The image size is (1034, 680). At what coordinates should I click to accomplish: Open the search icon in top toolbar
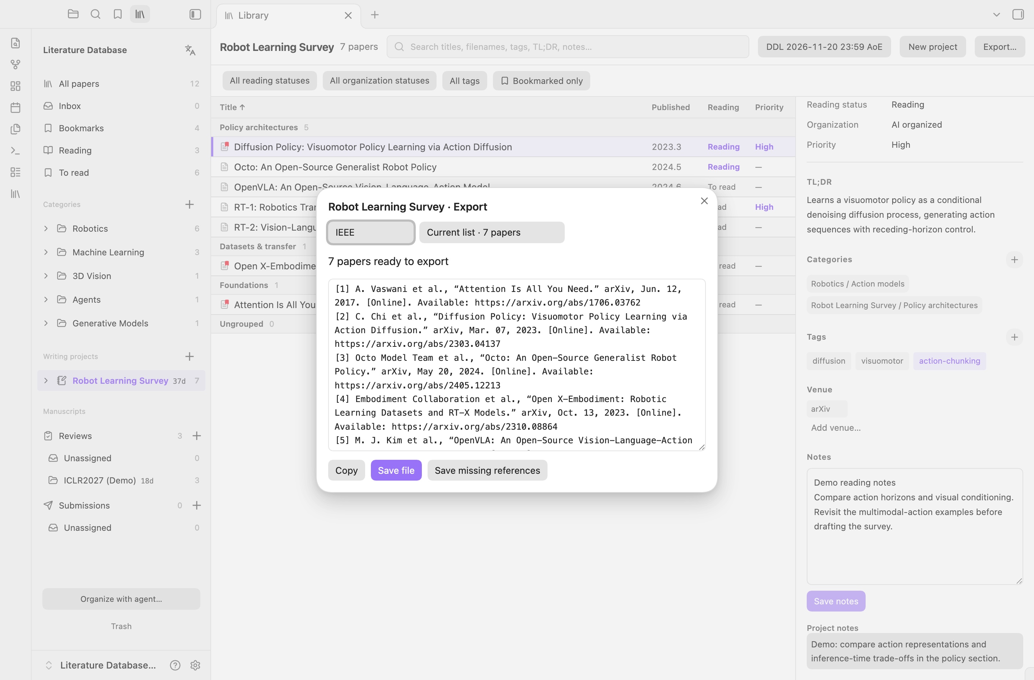95,14
